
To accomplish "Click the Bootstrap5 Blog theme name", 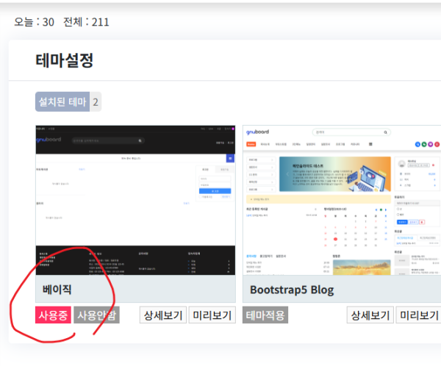I will (x=292, y=290).
